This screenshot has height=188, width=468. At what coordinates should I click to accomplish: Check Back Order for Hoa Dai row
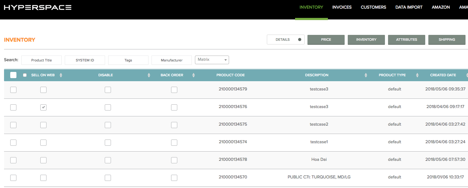(174, 160)
